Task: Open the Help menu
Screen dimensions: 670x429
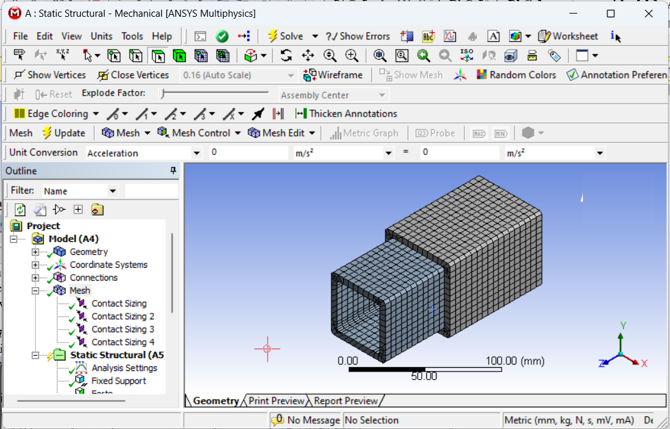Action: [162, 36]
